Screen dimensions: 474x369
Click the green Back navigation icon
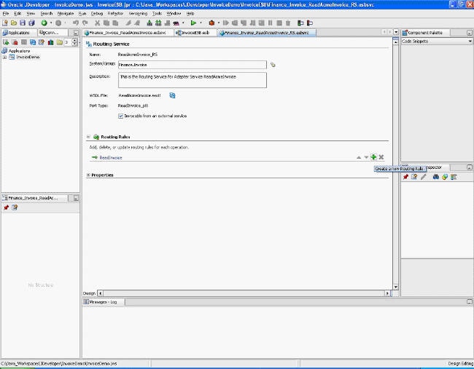pos(44,23)
